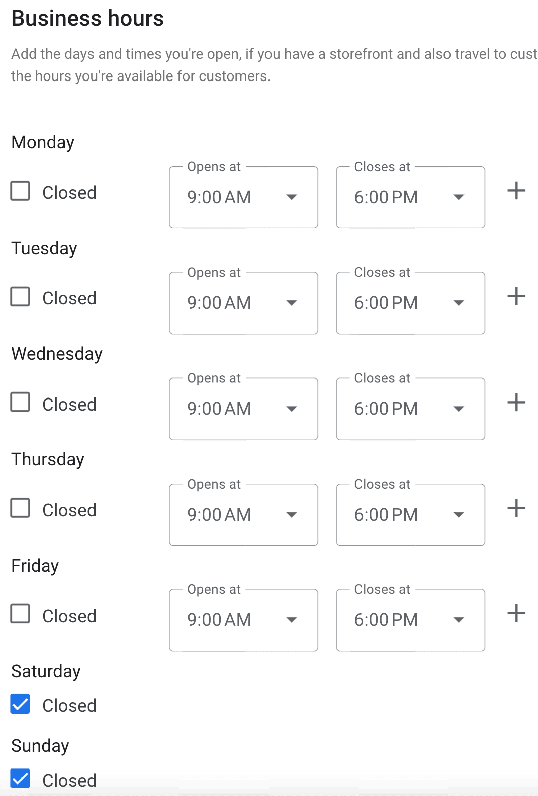538x796 pixels.
Task: Open Thursday's Opens at dropdown arrow
Action: (x=292, y=515)
